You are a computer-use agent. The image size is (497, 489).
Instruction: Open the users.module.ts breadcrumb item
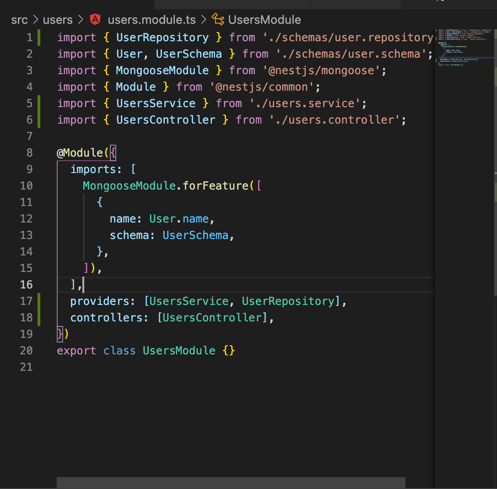point(152,20)
